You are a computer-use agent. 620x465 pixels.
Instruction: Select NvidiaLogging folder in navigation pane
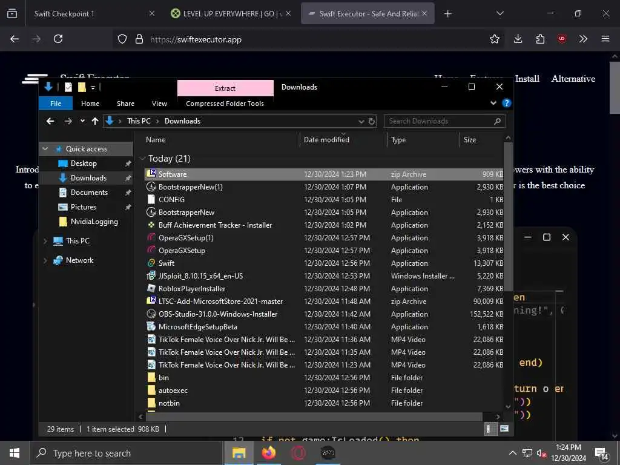94,222
